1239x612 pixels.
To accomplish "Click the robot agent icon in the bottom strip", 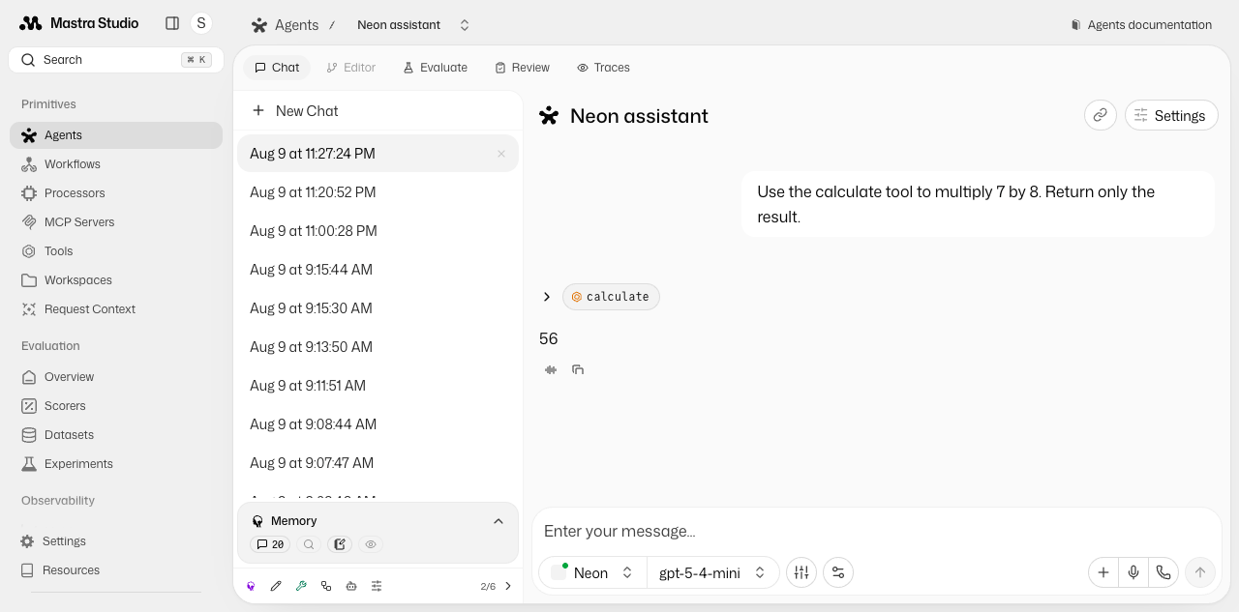I will pyautogui.click(x=351, y=586).
